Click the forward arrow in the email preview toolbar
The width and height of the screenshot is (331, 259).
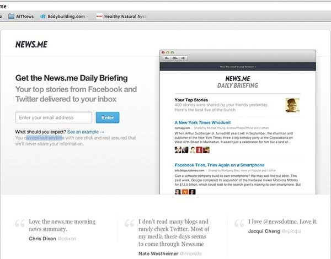click(183, 58)
